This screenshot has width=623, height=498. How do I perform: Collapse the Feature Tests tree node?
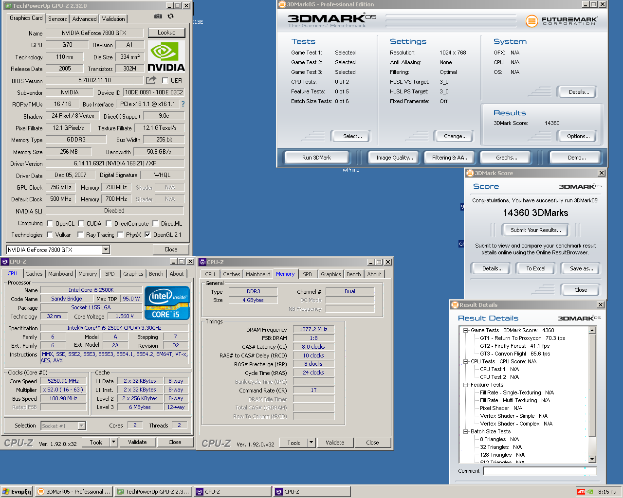coord(465,385)
